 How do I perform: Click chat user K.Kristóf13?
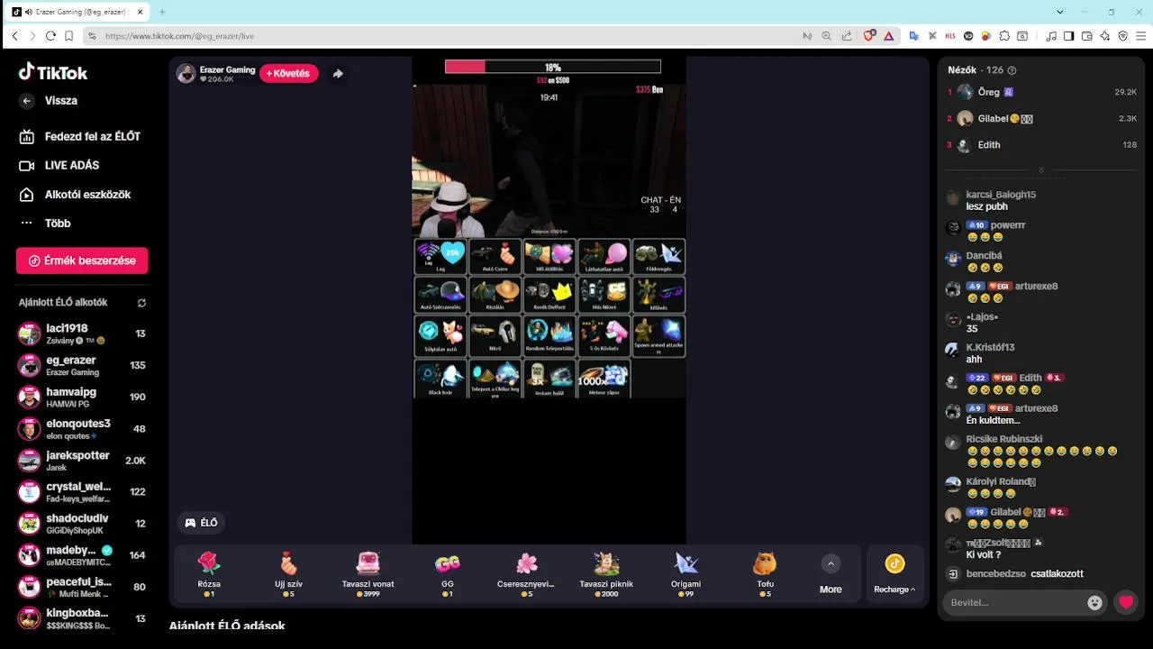coord(990,347)
